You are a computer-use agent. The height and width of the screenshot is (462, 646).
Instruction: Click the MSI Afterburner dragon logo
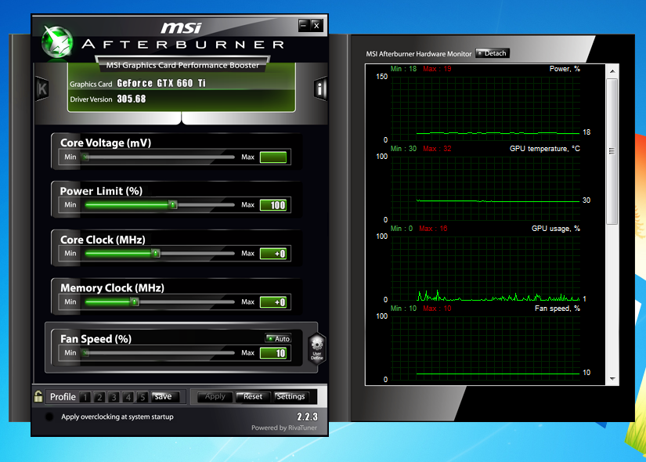coord(57,42)
